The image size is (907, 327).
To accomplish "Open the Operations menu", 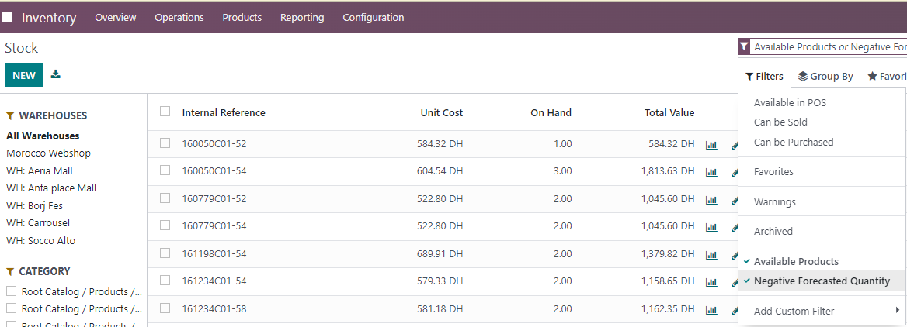I will tap(179, 17).
